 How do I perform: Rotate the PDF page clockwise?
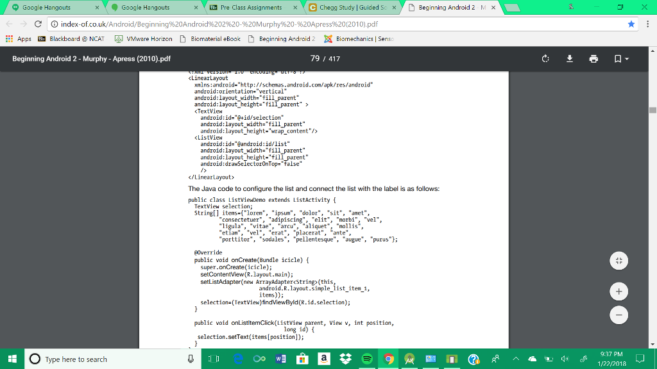[545, 58]
